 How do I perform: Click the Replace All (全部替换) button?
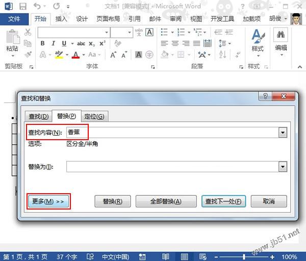166,201
